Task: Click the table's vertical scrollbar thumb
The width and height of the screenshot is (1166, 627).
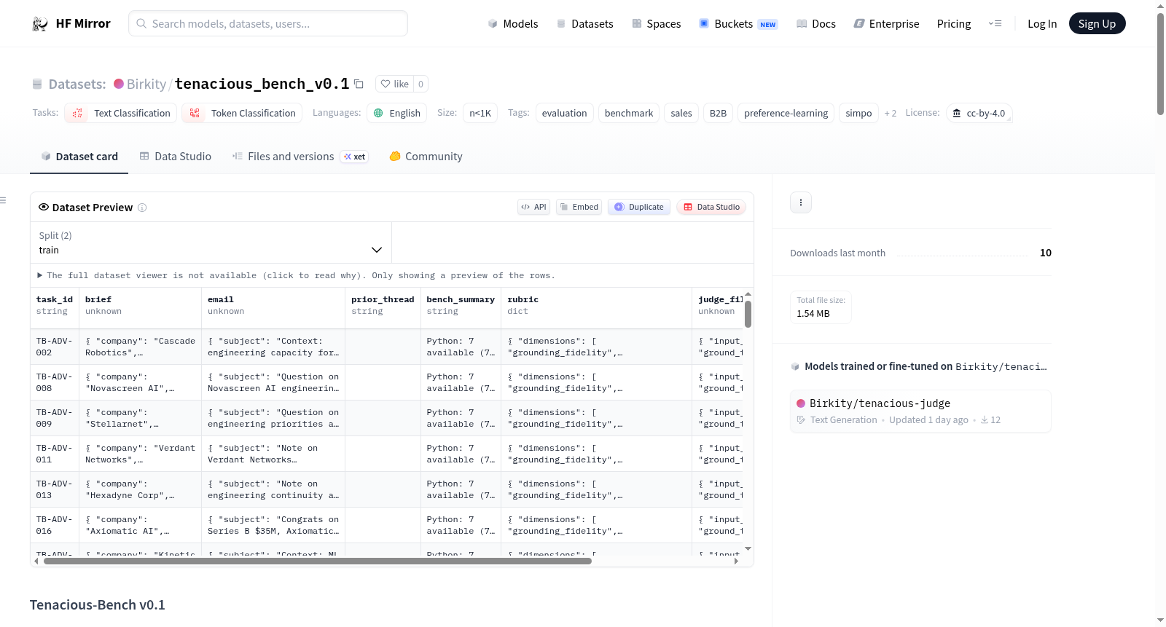Action: click(x=748, y=314)
